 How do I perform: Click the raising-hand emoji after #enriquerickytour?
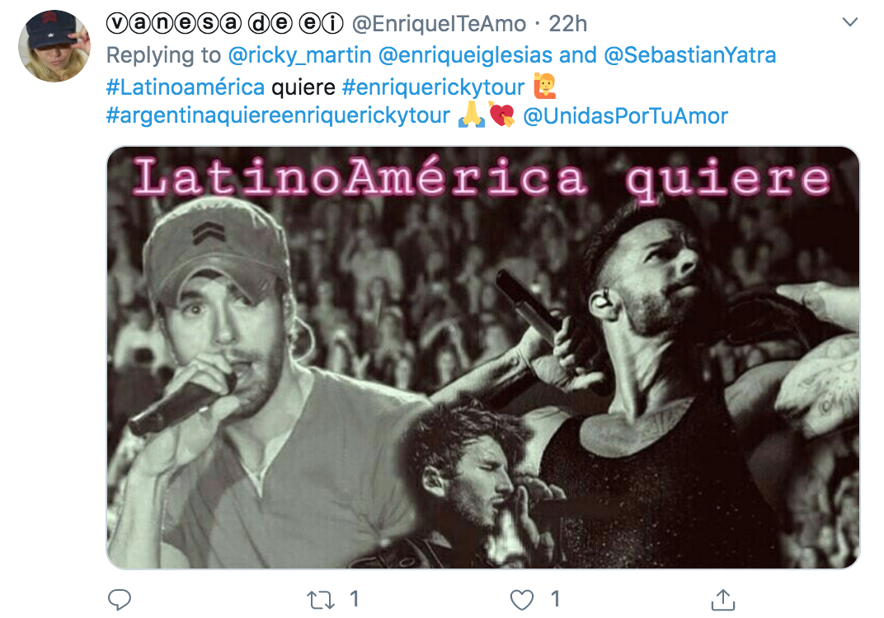[544, 86]
